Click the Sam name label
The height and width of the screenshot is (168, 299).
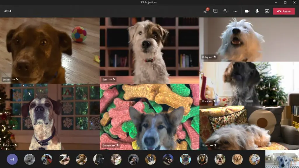coord(105,79)
